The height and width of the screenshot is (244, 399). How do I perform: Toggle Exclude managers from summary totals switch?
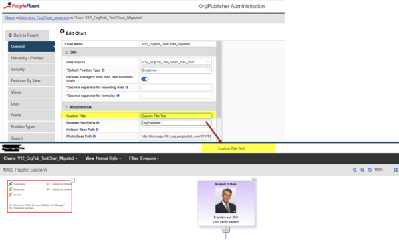(x=145, y=79)
